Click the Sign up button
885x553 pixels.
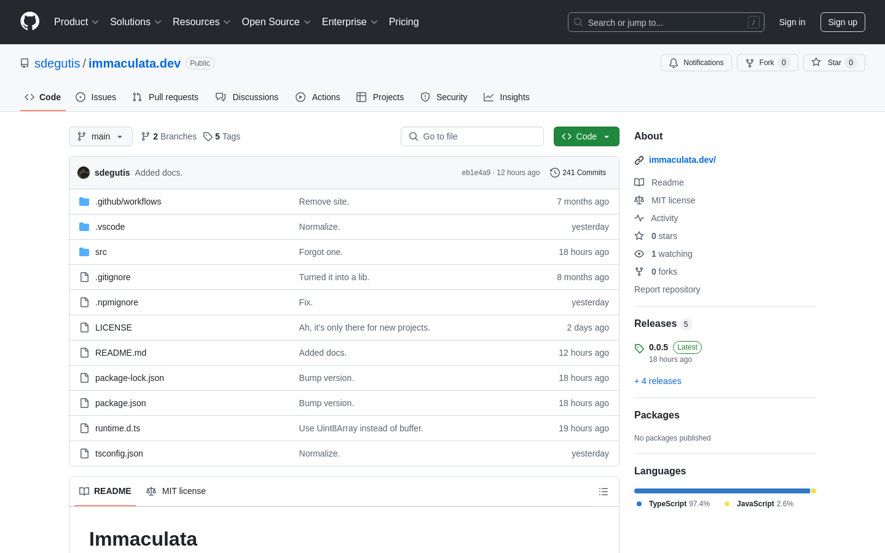point(843,22)
